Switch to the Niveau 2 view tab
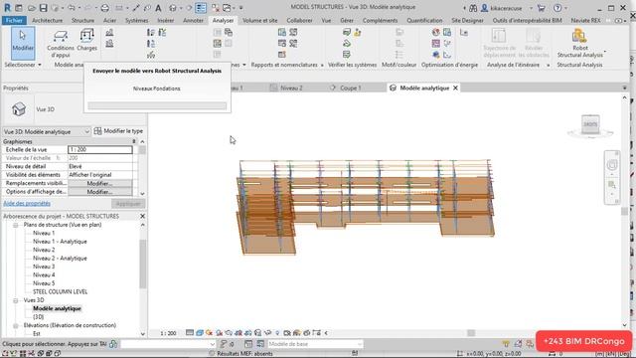This screenshot has width=636, height=358. click(291, 88)
